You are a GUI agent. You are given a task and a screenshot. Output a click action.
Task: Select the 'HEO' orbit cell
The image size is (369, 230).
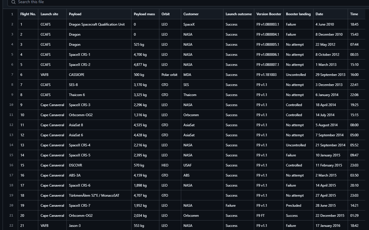click(165, 165)
